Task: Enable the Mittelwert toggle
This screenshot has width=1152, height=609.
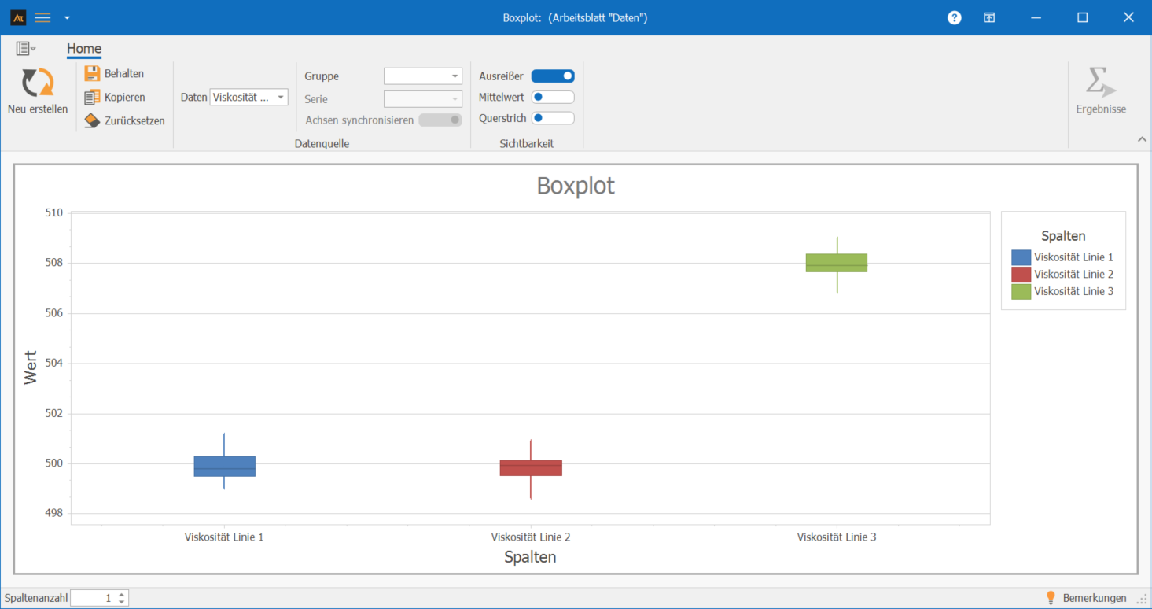Action: 553,98
